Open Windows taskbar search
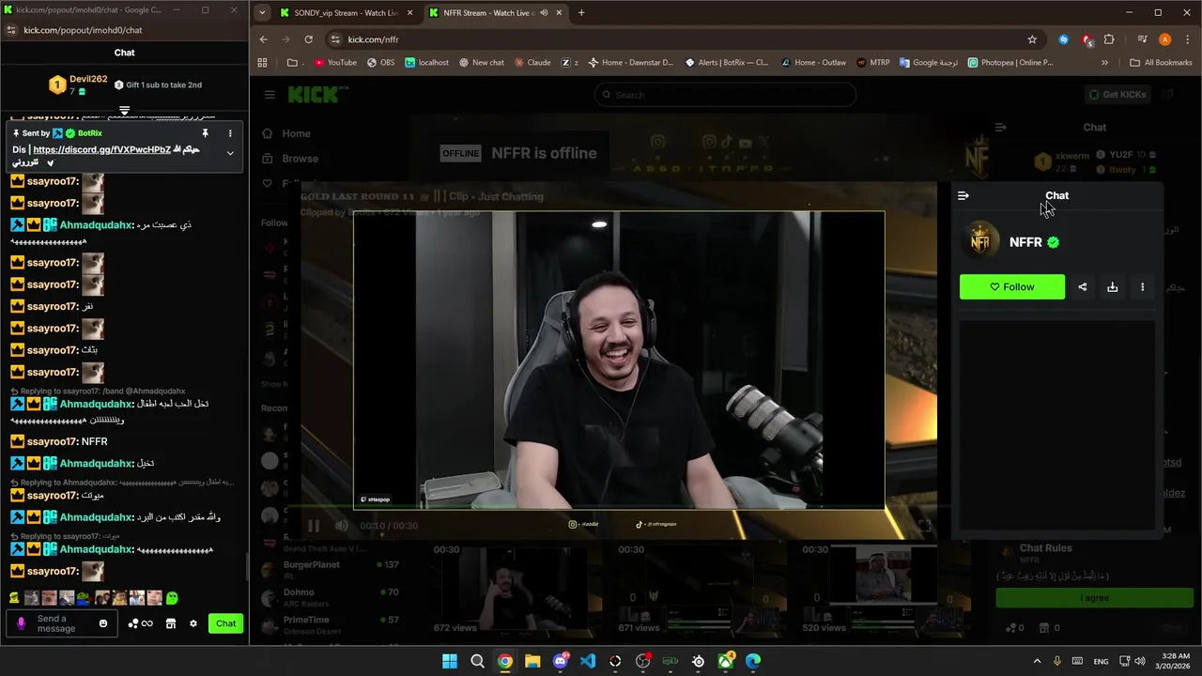1202x676 pixels. coord(477,661)
